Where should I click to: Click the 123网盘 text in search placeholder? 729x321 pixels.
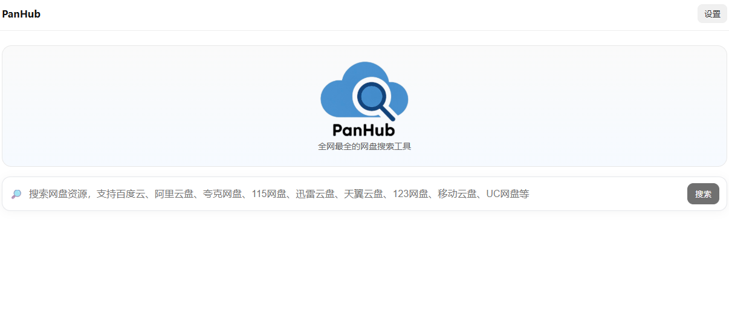coord(410,194)
